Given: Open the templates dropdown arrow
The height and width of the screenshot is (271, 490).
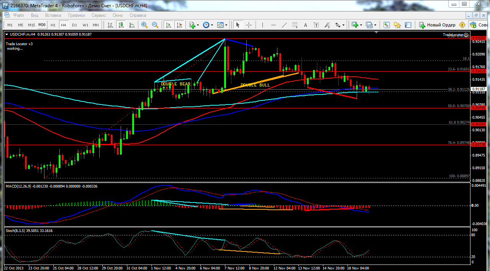Looking at the screenshot, I should [x=226, y=25].
